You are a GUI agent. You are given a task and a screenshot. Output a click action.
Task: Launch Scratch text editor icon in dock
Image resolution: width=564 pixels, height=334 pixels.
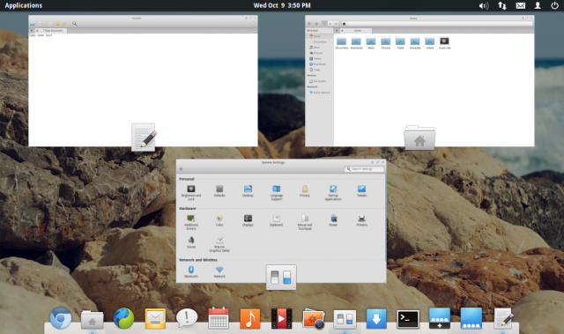[x=503, y=318]
